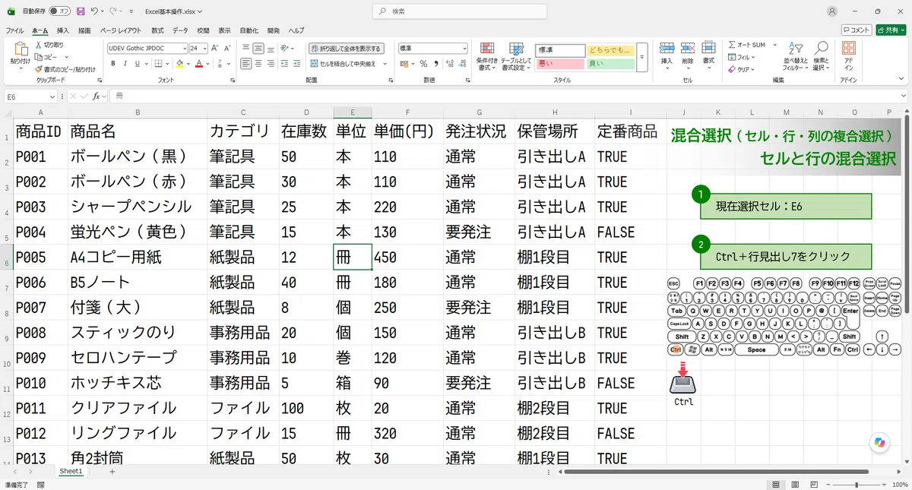
Task: Align text to the right
Action: pyautogui.click(x=271, y=64)
